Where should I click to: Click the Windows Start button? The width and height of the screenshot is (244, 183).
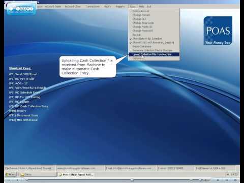(x=11, y=174)
